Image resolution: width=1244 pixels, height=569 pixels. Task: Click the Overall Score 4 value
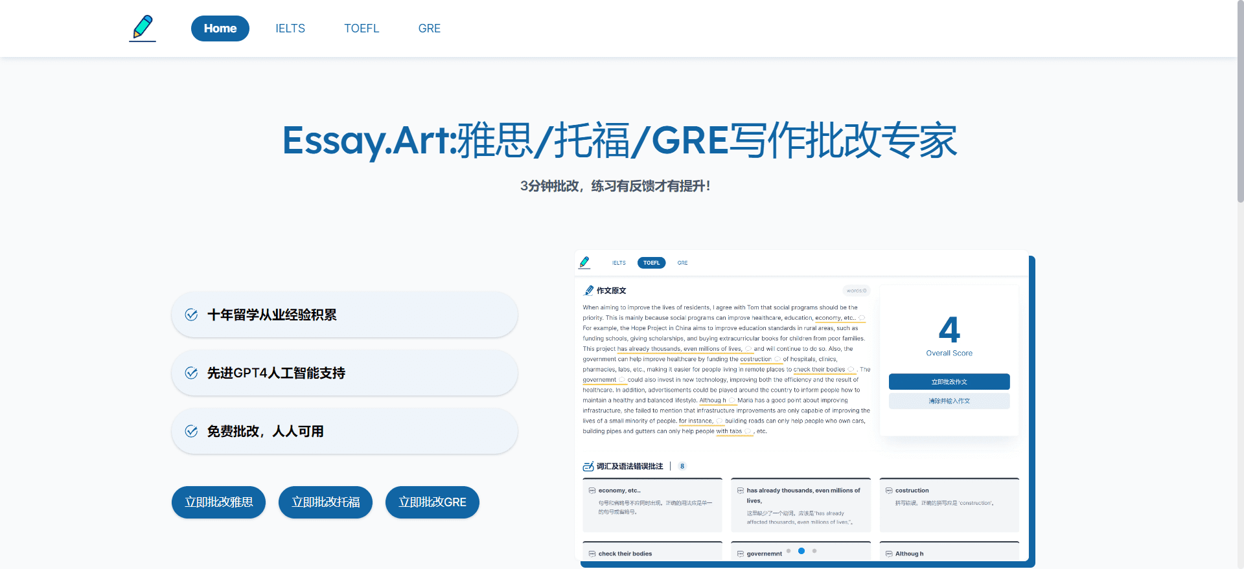point(949,329)
